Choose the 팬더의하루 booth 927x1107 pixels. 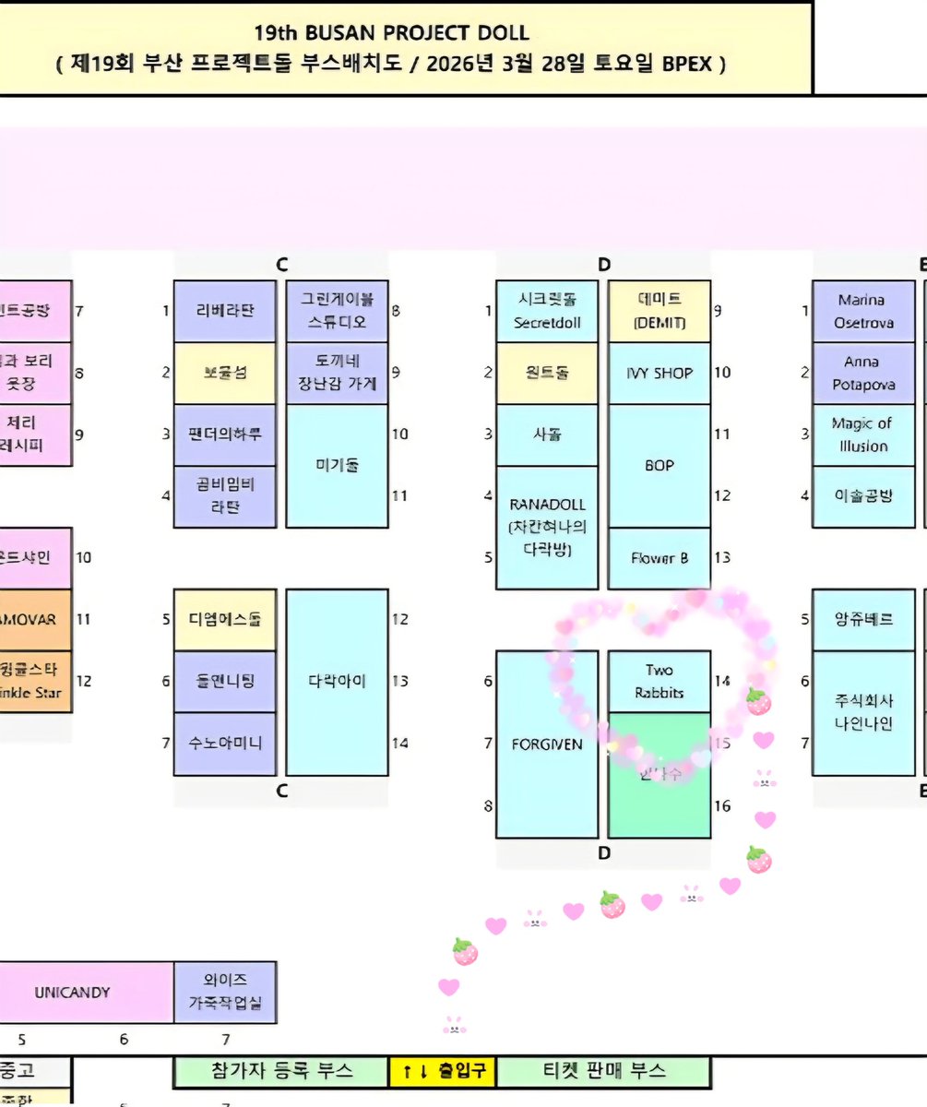pos(225,434)
